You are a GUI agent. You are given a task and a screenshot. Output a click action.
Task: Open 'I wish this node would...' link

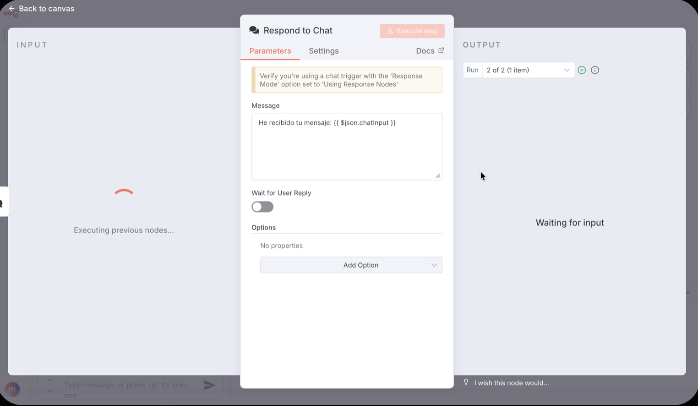[511, 383]
